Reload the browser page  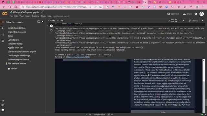(10, 7)
